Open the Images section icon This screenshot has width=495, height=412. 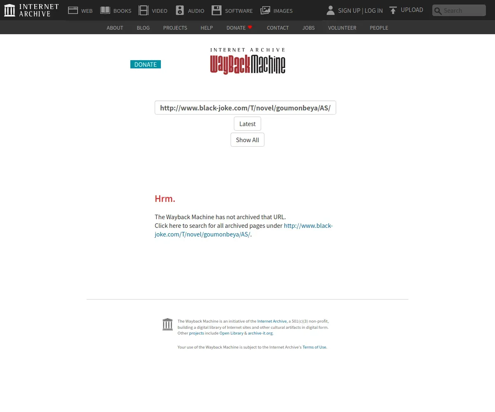[265, 10]
